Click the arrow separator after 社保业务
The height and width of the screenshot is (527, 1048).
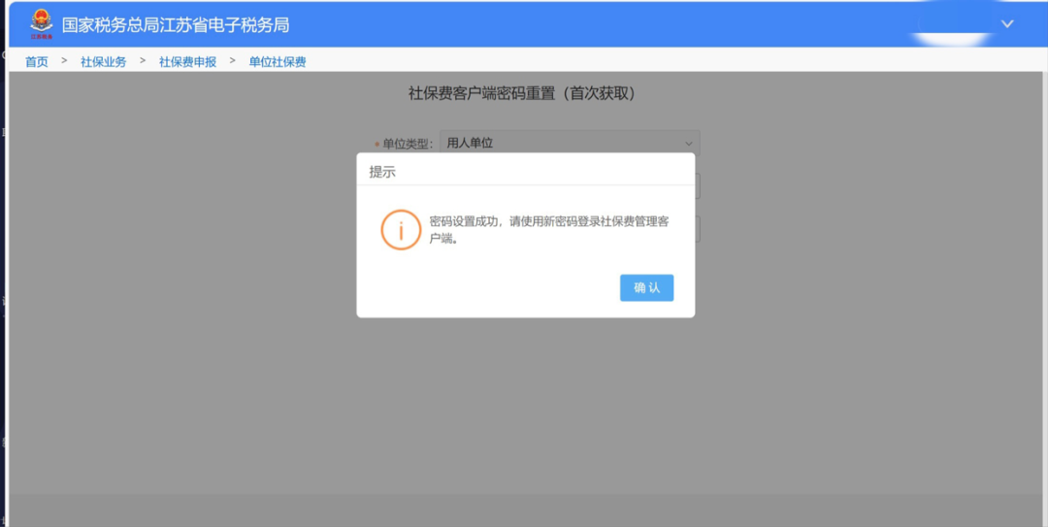pyautogui.click(x=143, y=61)
